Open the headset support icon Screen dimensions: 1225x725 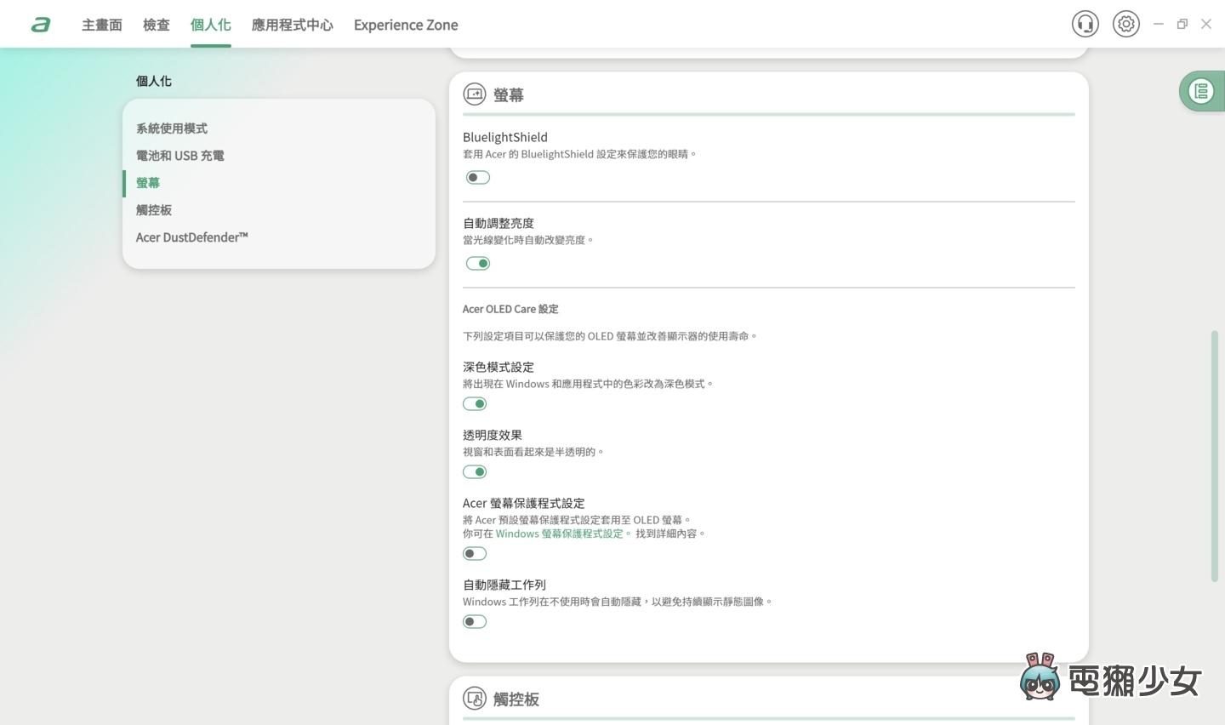coord(1085,24)
